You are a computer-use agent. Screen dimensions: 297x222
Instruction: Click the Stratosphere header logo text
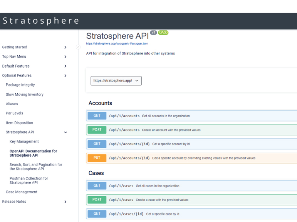pos(41,21)
